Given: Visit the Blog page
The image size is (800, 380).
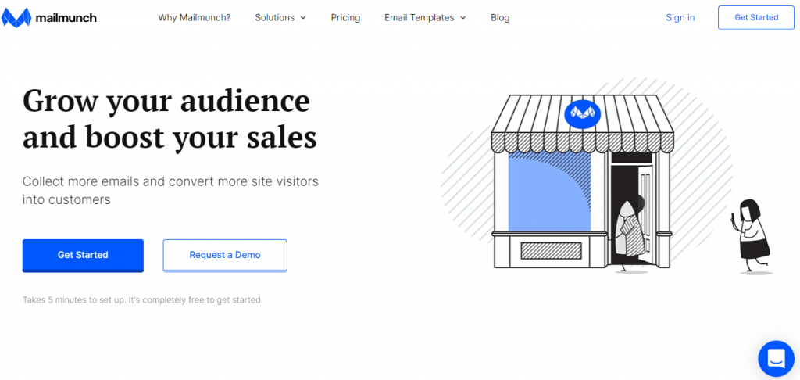Looking at the screenshot, I should click(500, 17).
